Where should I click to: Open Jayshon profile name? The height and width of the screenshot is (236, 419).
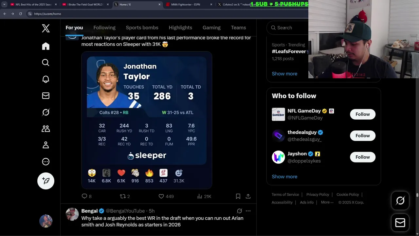[297, 154]
